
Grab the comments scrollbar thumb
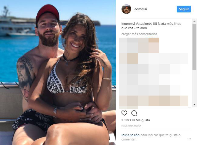[x=194, y=46]
